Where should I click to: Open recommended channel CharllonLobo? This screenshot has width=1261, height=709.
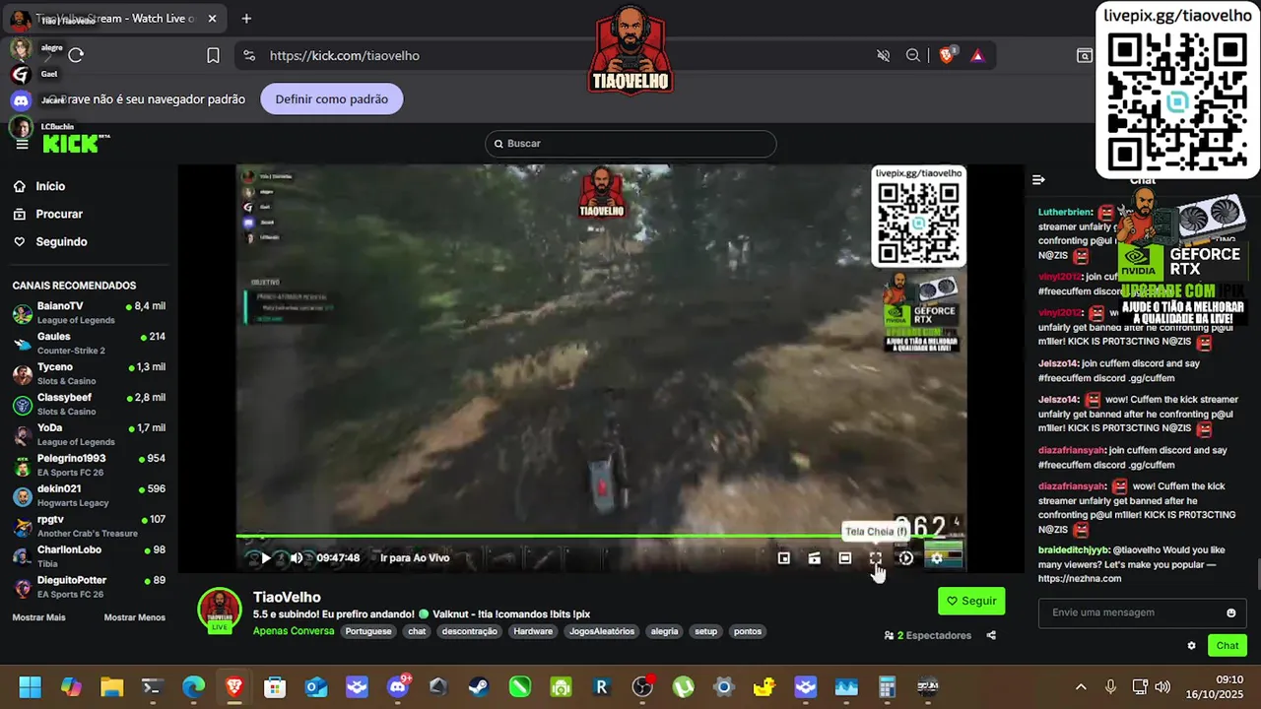89,557
